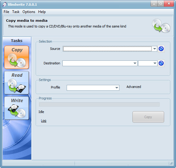Click the 'Copy media to media' heading
The width and height of the screenshot is (176, 168).
27,21
